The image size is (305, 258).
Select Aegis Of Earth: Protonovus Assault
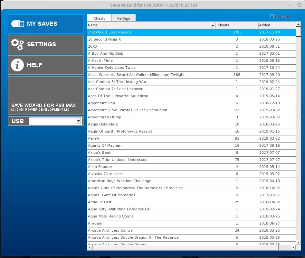(x=192, y=131)
